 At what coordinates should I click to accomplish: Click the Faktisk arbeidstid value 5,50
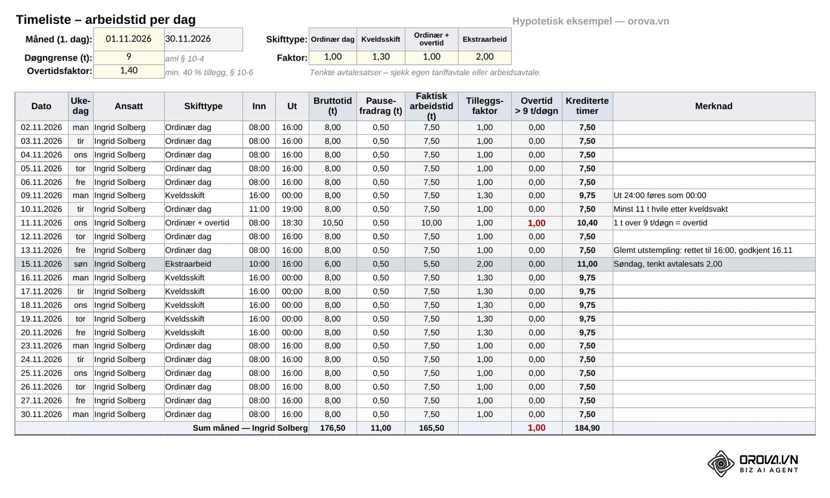(x=432, y=264)
